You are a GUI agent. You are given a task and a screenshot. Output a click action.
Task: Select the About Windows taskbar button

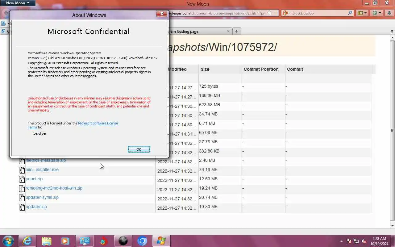tap(161, 241)
